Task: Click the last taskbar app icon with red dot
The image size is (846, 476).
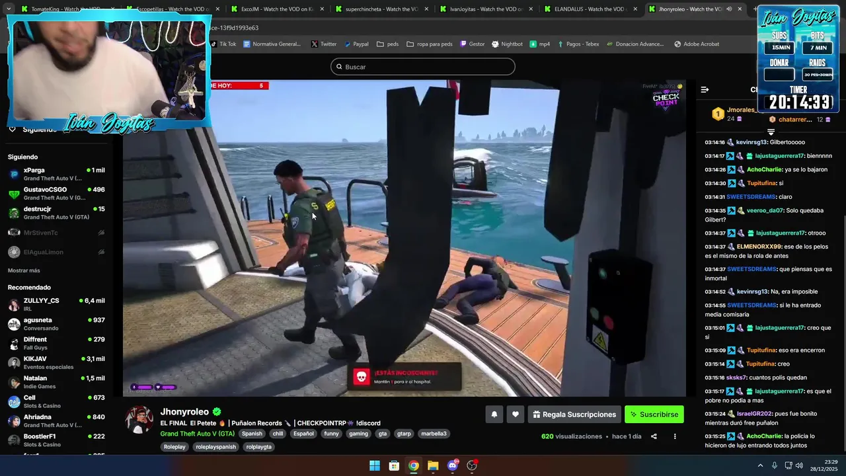Action: pyautogui.click(x=472, y=465)
